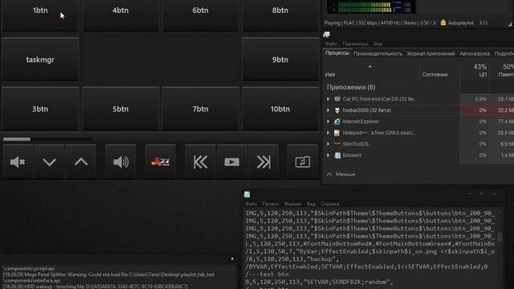Screen dimensions: 514x289
Task: Sort processes by the Имя column header
Action: tap(330, 75)
